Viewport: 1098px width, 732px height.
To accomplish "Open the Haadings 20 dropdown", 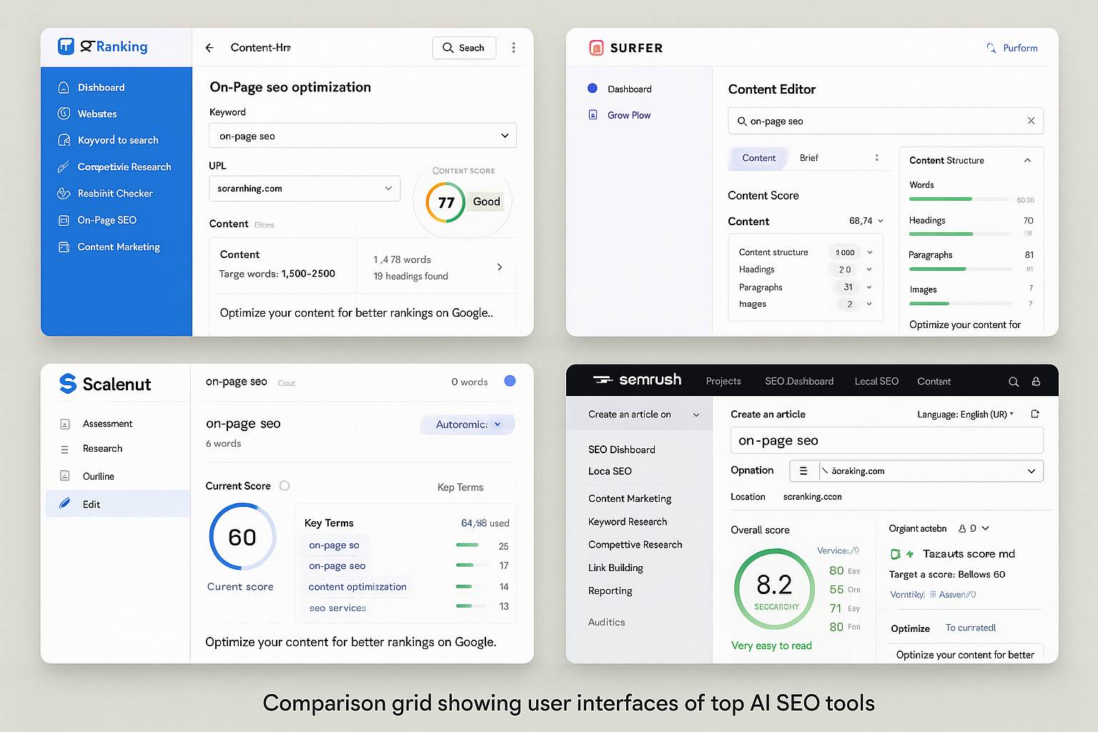I will point(869,269).
